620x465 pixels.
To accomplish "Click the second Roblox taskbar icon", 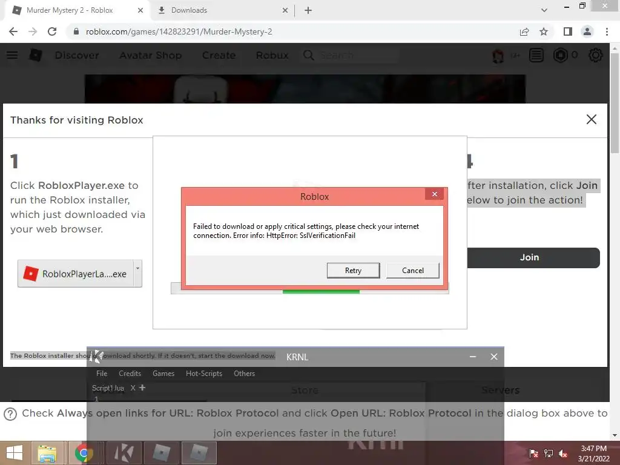I will [x=199, y=453].
